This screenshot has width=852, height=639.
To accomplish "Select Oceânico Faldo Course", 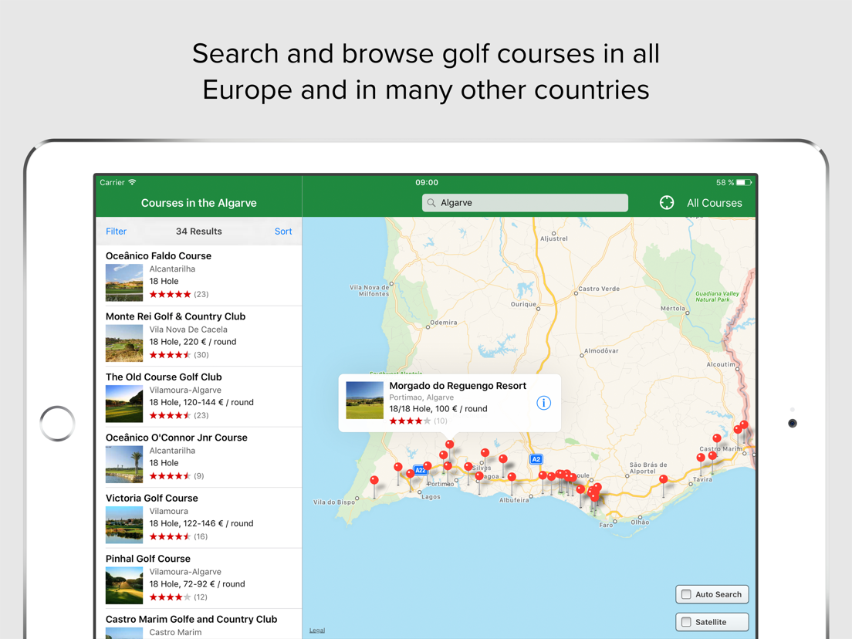I will coord(199,276).
